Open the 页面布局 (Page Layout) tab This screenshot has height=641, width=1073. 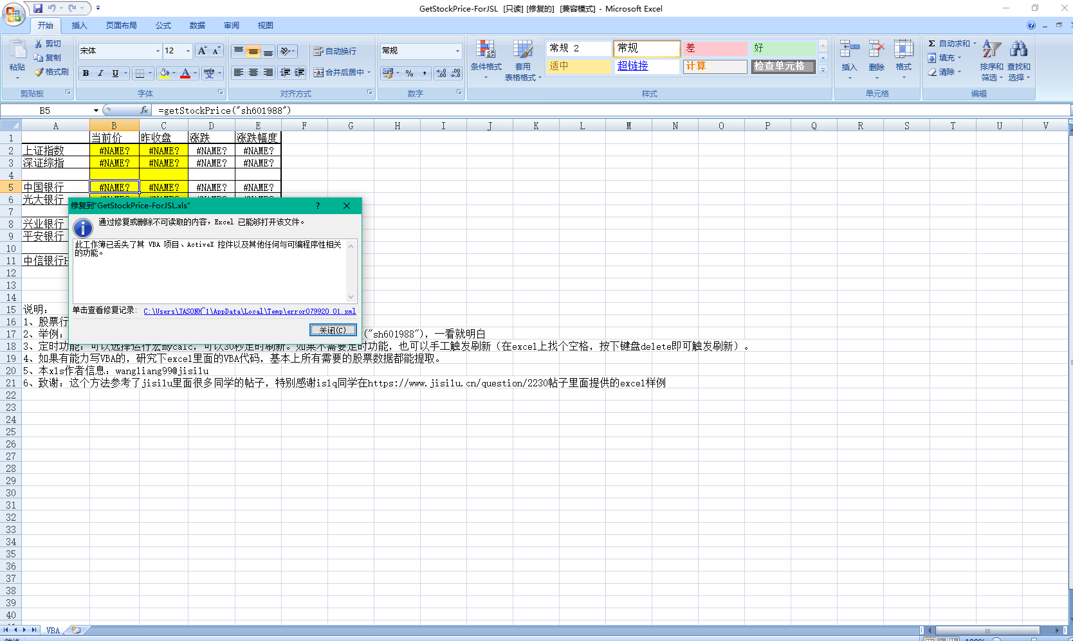click(121, 26)
